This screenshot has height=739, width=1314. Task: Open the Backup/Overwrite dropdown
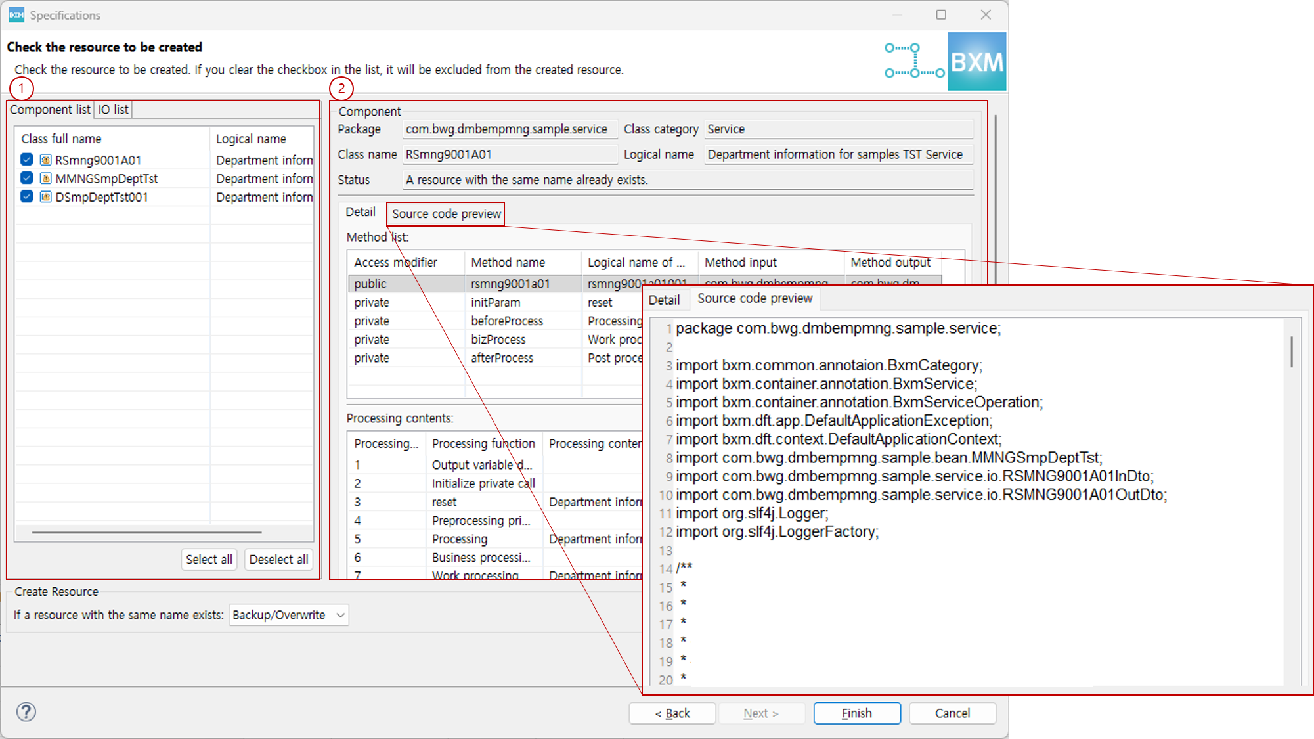click(x=339, y=615)
